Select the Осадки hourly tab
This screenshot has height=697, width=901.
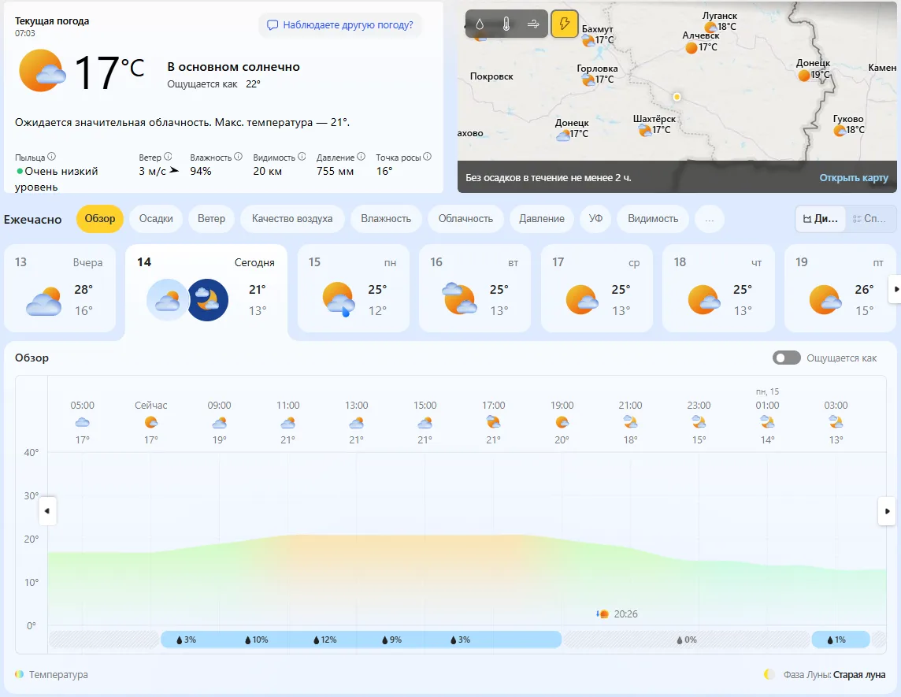[x=156, y=219]
